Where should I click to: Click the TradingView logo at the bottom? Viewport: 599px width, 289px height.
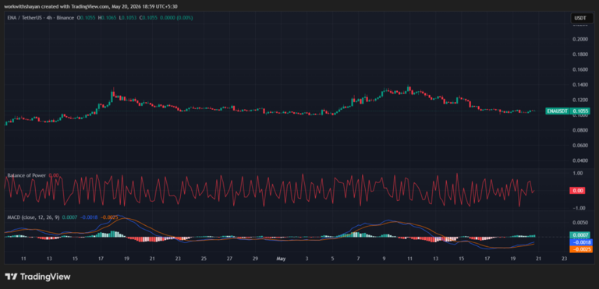37,277
